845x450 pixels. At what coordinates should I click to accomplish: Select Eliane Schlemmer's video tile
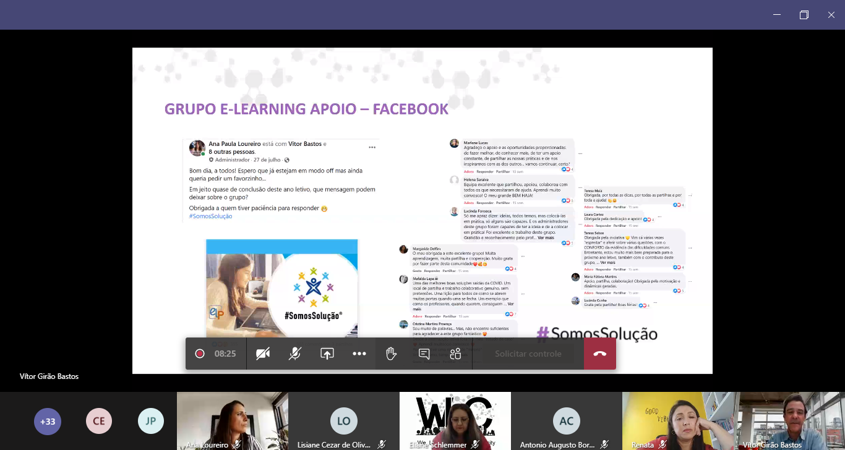(x=455, y=421)
